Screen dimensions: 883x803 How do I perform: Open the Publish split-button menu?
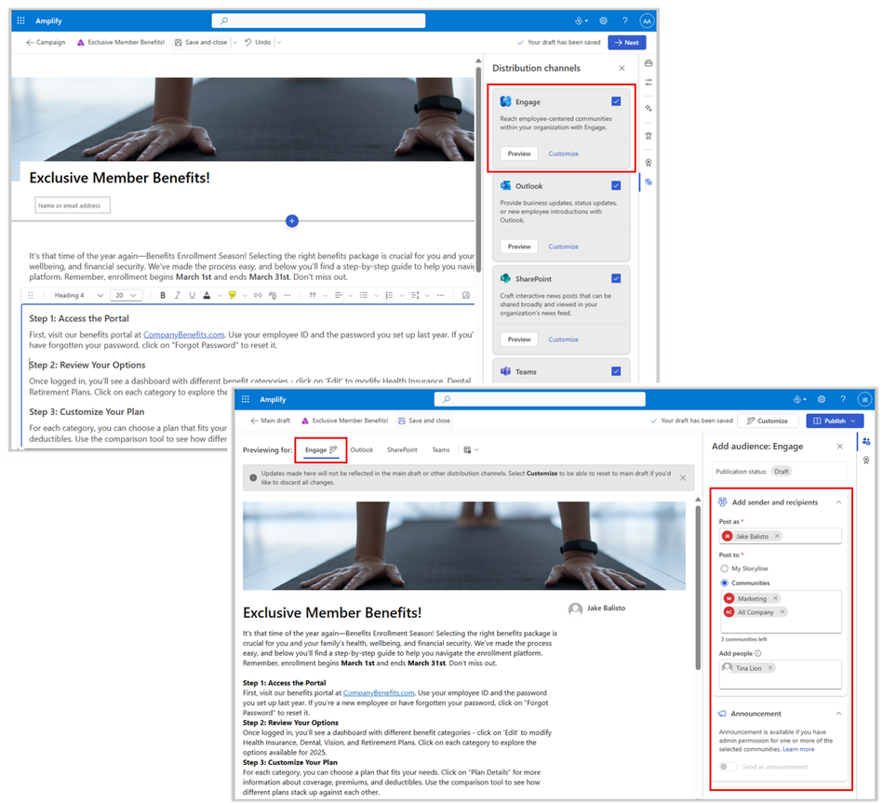[x=854, y=421]
